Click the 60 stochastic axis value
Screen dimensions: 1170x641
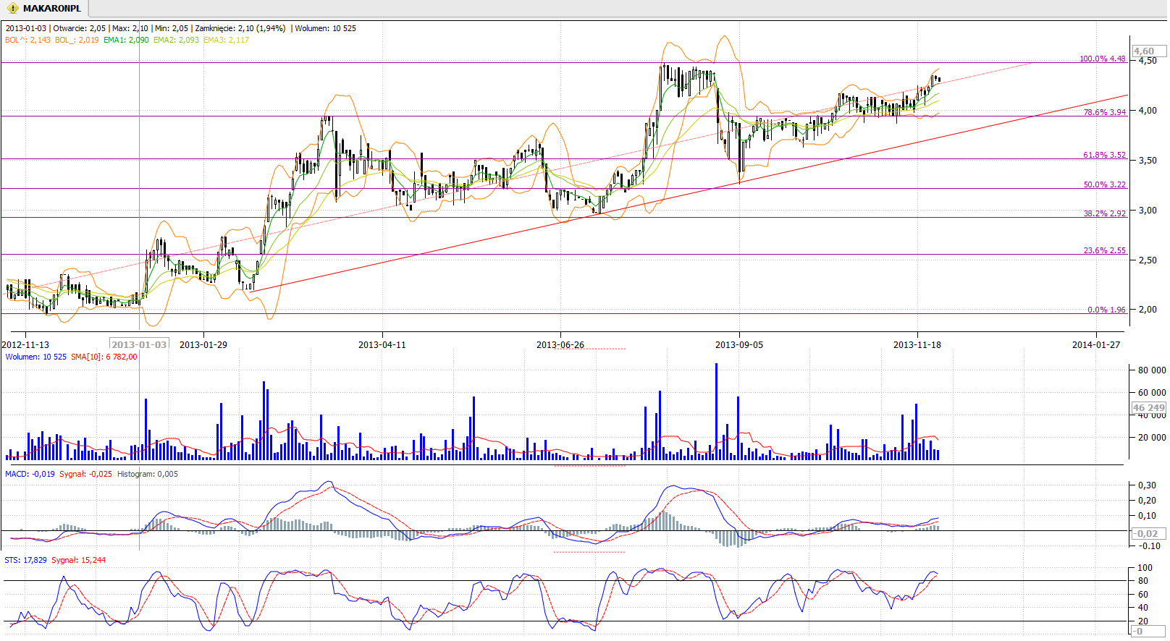pos(1143,595)
